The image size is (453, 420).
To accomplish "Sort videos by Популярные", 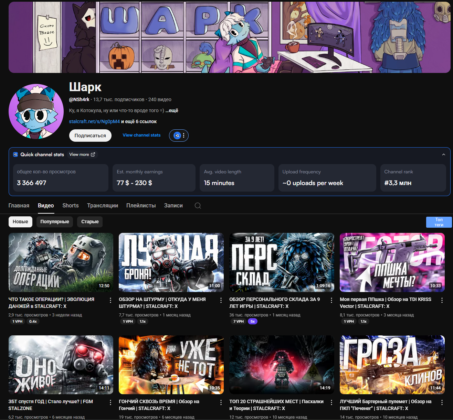I will tap(55, 222).
